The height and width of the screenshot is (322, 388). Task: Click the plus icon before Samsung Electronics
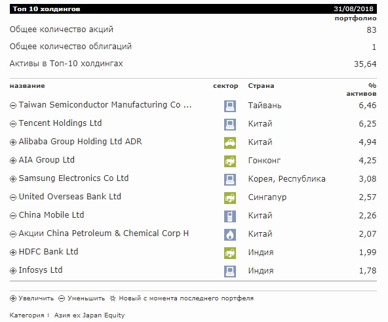pyautogui.click(x=13, y=179)
